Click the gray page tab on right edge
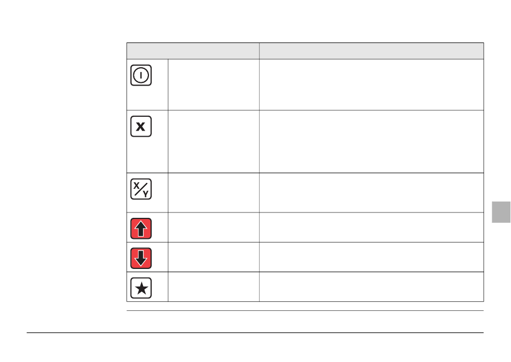The height and width of the screenshot is (362, 511). pos(501,212)
